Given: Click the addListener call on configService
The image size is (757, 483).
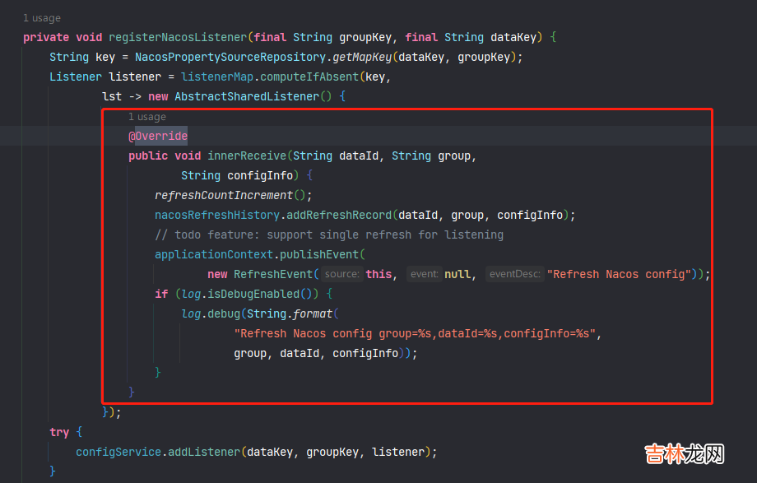Looking at the screenshot, I should (201, 452).
